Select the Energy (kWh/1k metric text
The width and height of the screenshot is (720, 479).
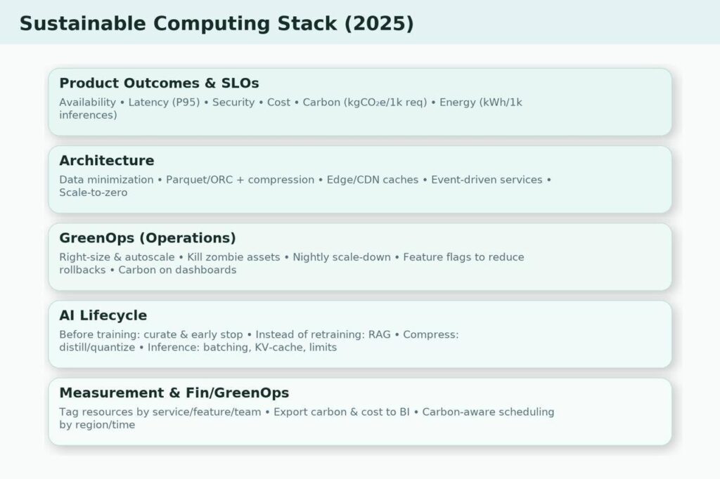[480, 103]
